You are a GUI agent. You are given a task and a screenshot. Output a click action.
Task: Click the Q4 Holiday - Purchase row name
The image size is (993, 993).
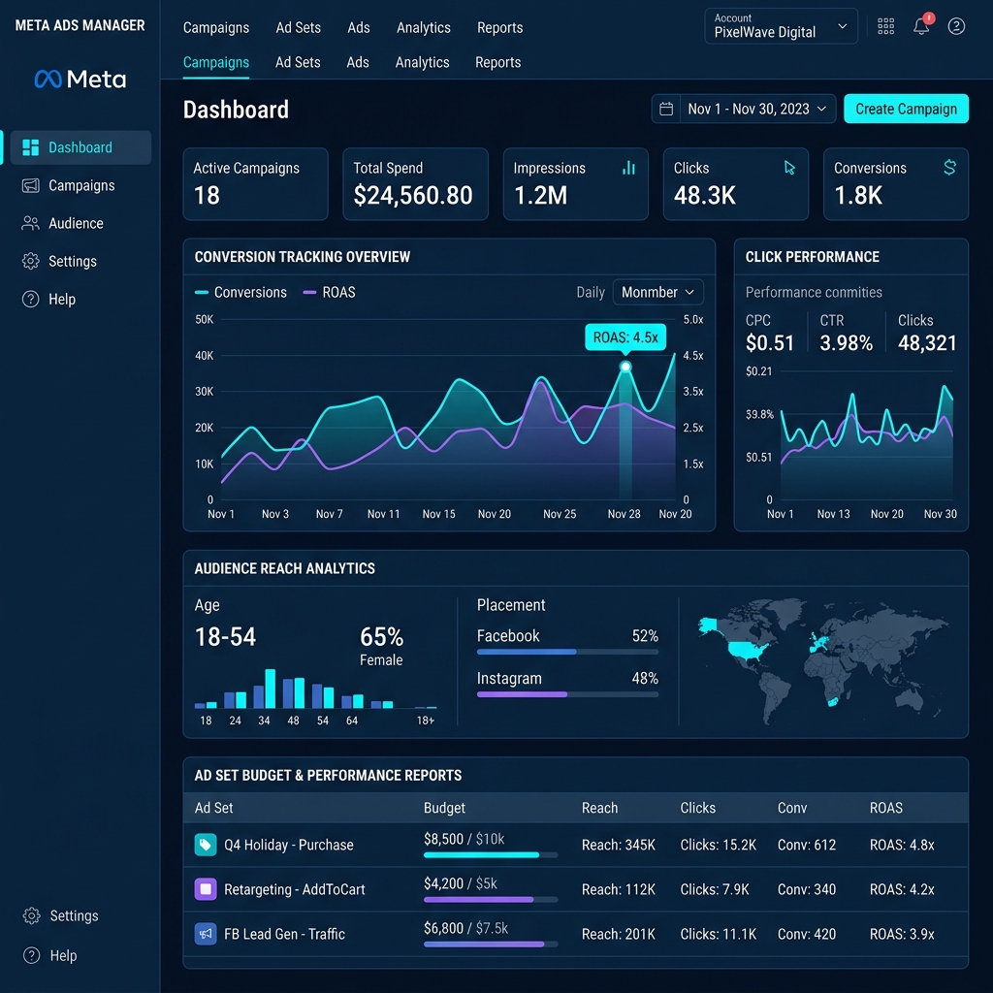(289, 845)
